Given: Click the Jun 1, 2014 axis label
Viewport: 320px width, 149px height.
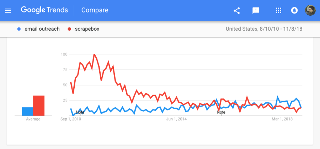Looking at the screenshot, I should tap(176, 119).
